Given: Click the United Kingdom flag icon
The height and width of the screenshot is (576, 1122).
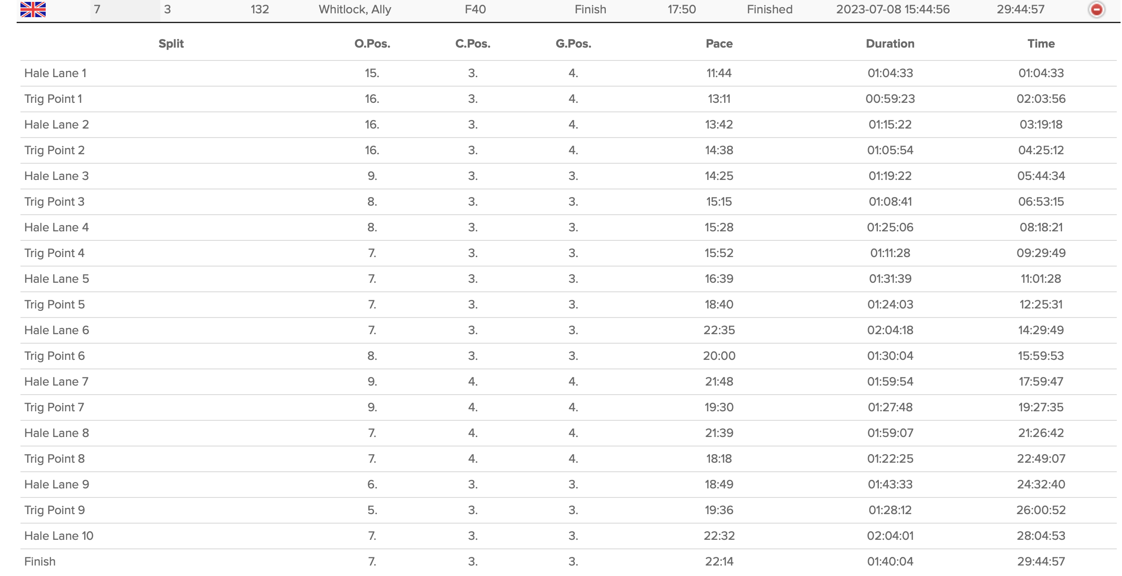Looking at the screenshot, I should pos(33,10).
